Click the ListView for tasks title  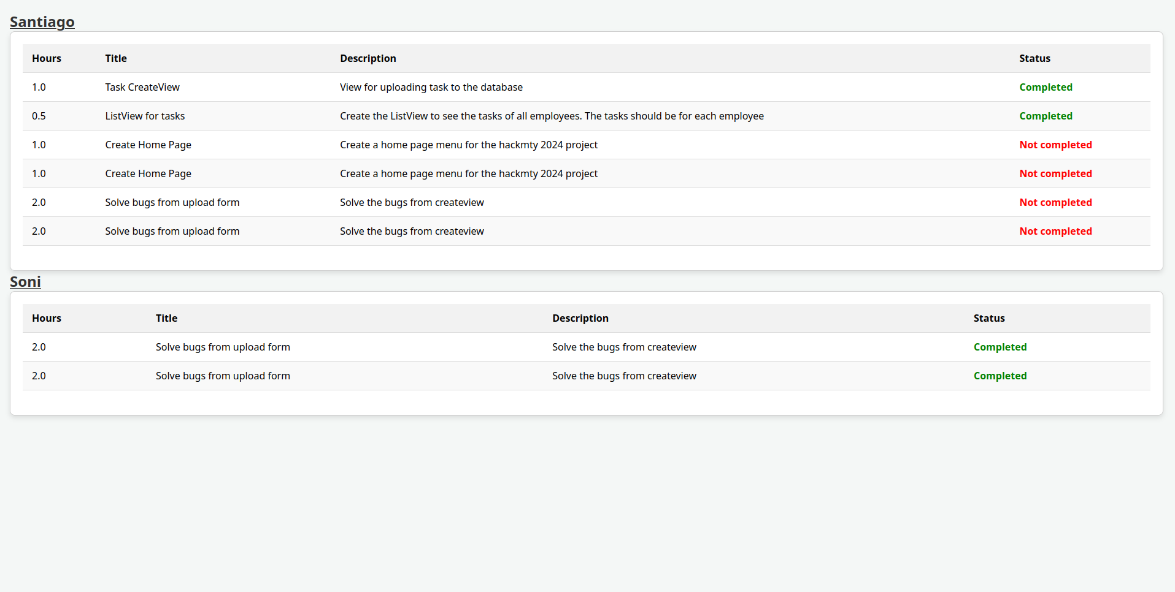tap(145, 116)
